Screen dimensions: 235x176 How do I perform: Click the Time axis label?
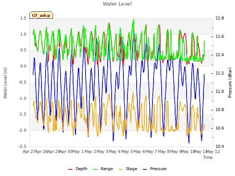pyautogui.click(x=208, y=157)
